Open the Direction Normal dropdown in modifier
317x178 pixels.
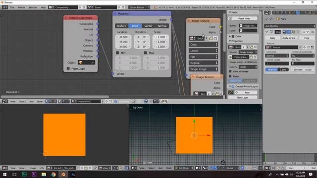click(x=277, y=56)
